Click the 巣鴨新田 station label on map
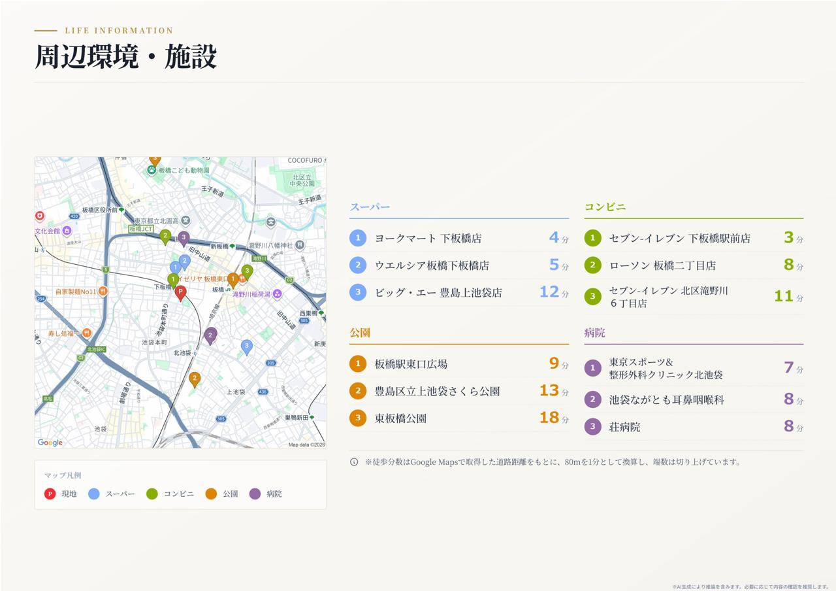Image resolution: width=836 pixels, height=591 pixels. click(297, 417)
